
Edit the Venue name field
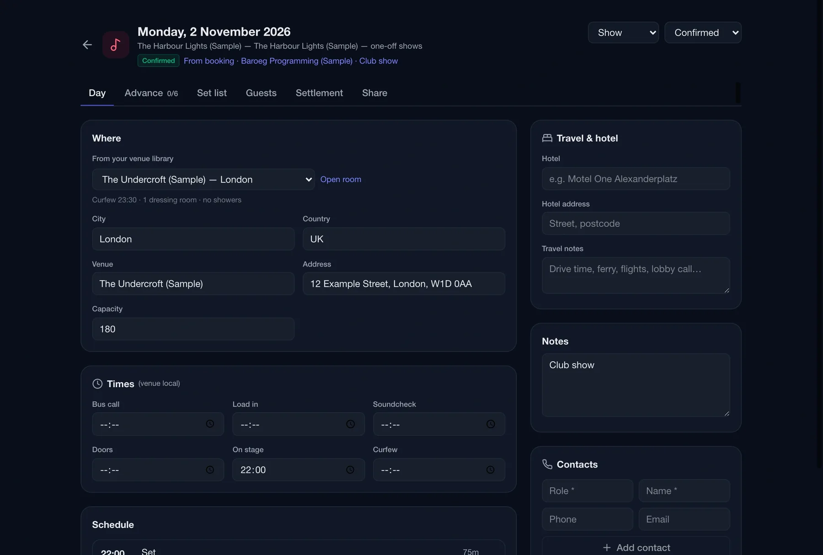[193, 284]
